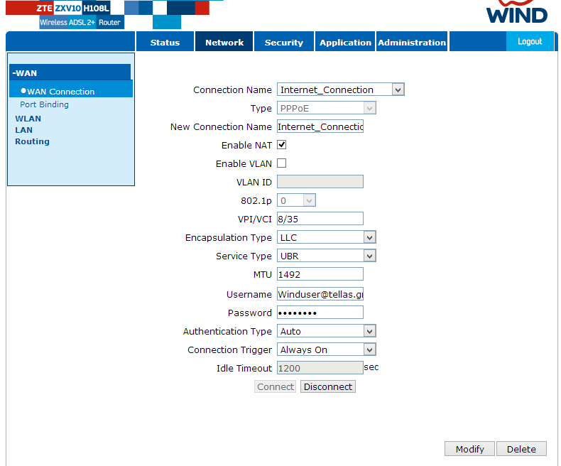This screenshot has height=466, width=561.
Task: Click the WIND logo
Action: coord(517,13)
